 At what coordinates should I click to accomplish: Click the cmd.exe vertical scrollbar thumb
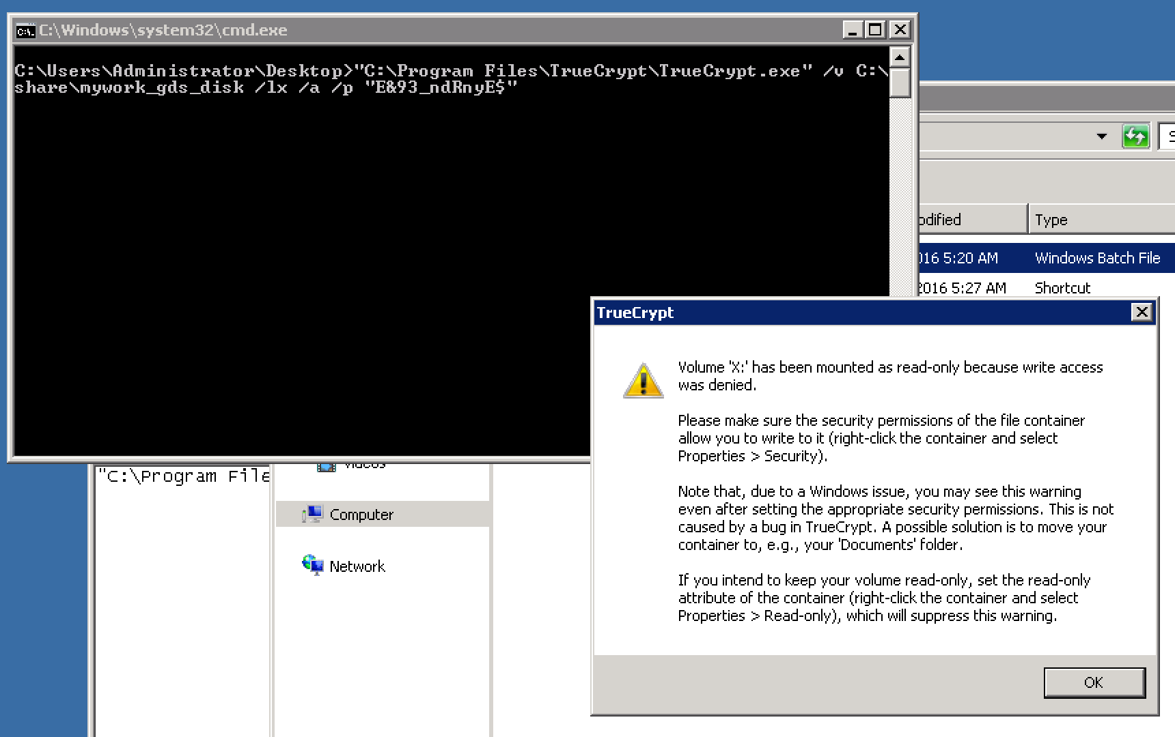click(x=900, y=83)
